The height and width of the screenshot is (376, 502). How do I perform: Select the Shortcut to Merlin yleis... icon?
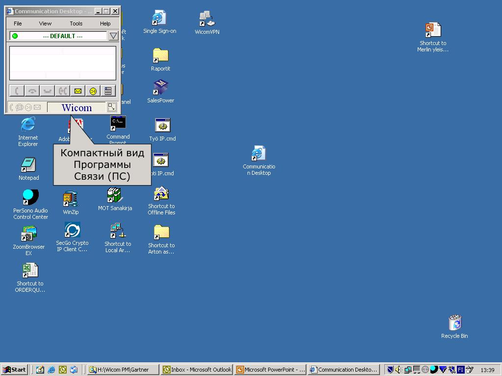(432, 37)
